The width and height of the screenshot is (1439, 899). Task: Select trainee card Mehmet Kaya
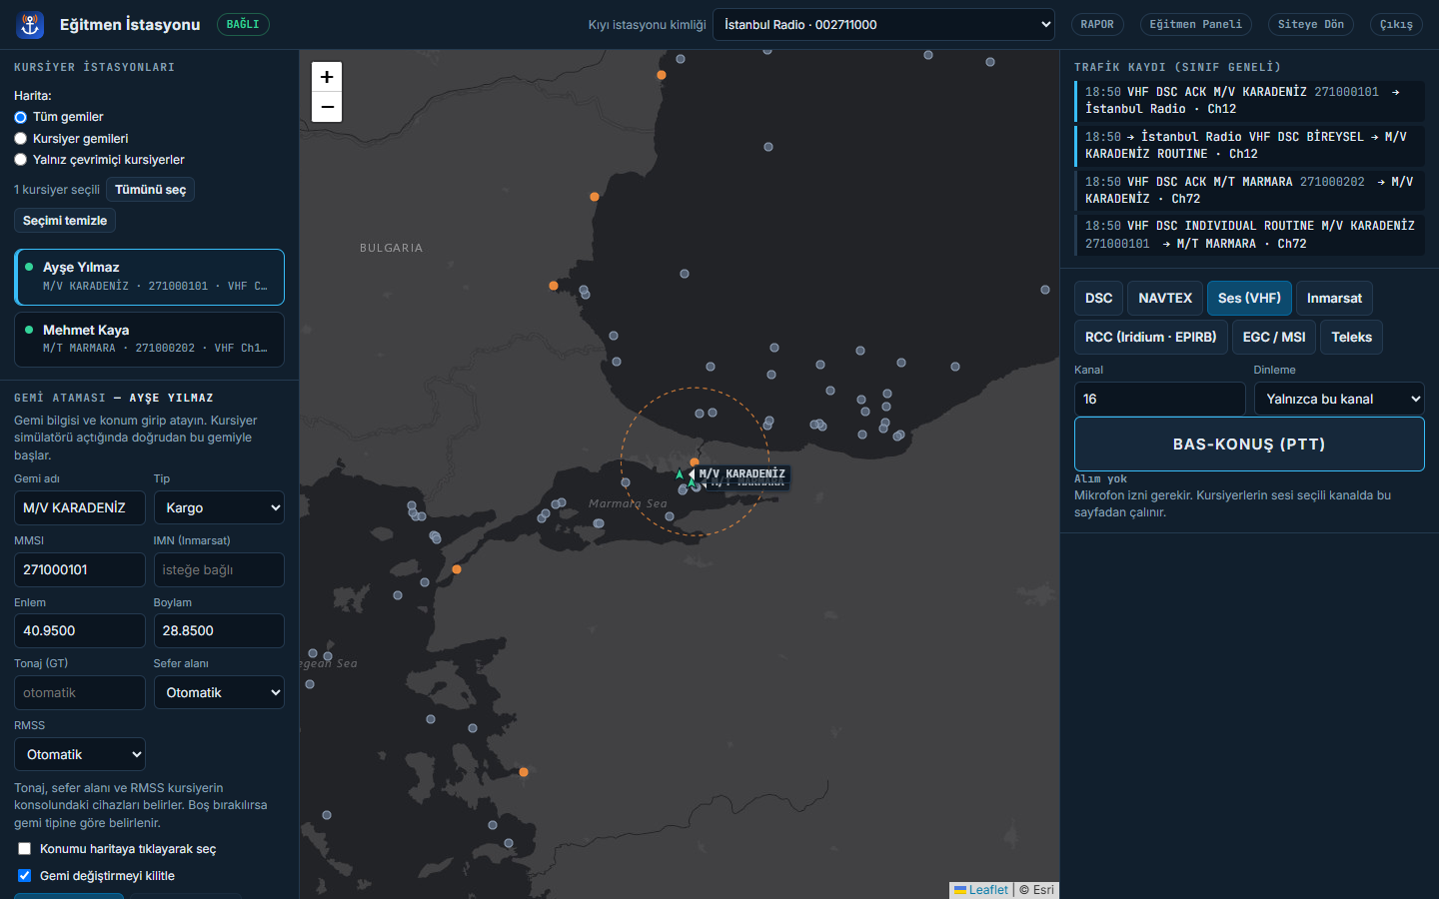pyautogui.click(x=149, y=340)
